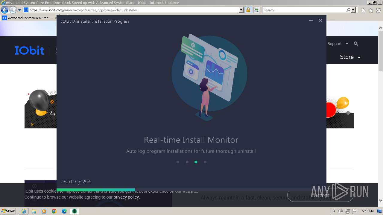Expand the Store menu on IObit site
This screenshot has width=383, height=215.
point(350,57)
